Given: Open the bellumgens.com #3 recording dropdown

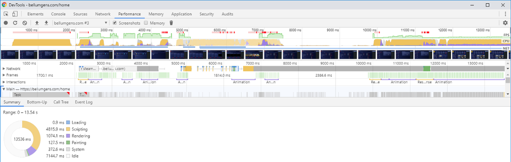Looking at the screenshot, I should (x=80, y=23).
